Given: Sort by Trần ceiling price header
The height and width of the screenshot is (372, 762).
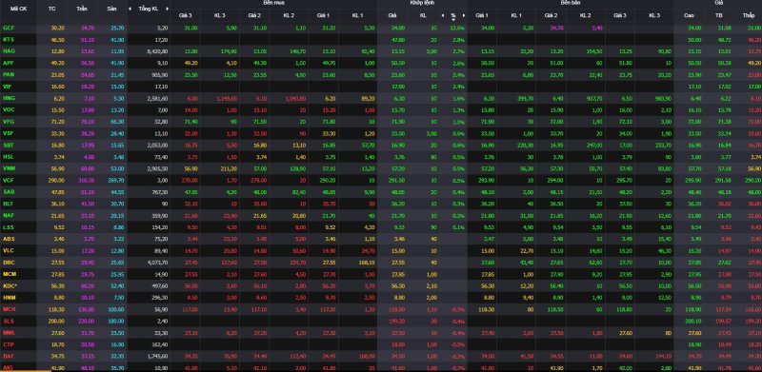Looking at the screenshot, I should click(81, 9).
